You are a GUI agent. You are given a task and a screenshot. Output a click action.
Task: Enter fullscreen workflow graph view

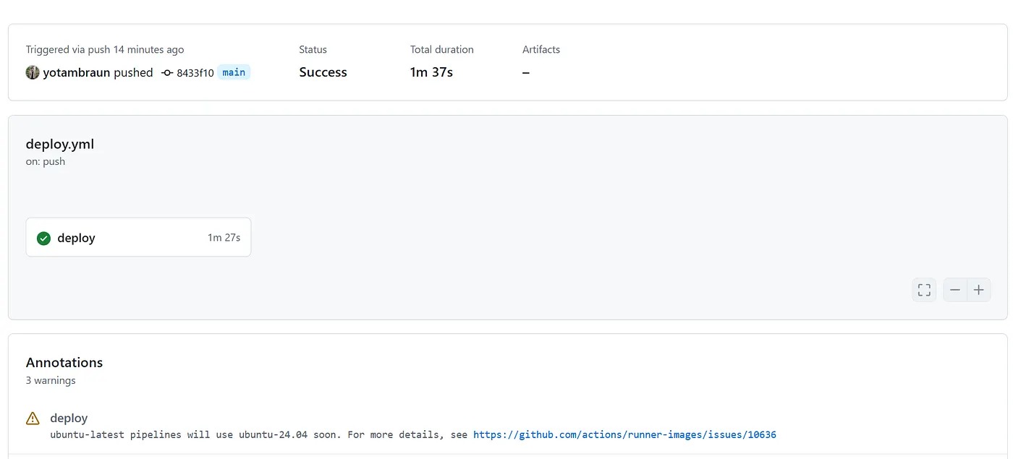(924, 290)
